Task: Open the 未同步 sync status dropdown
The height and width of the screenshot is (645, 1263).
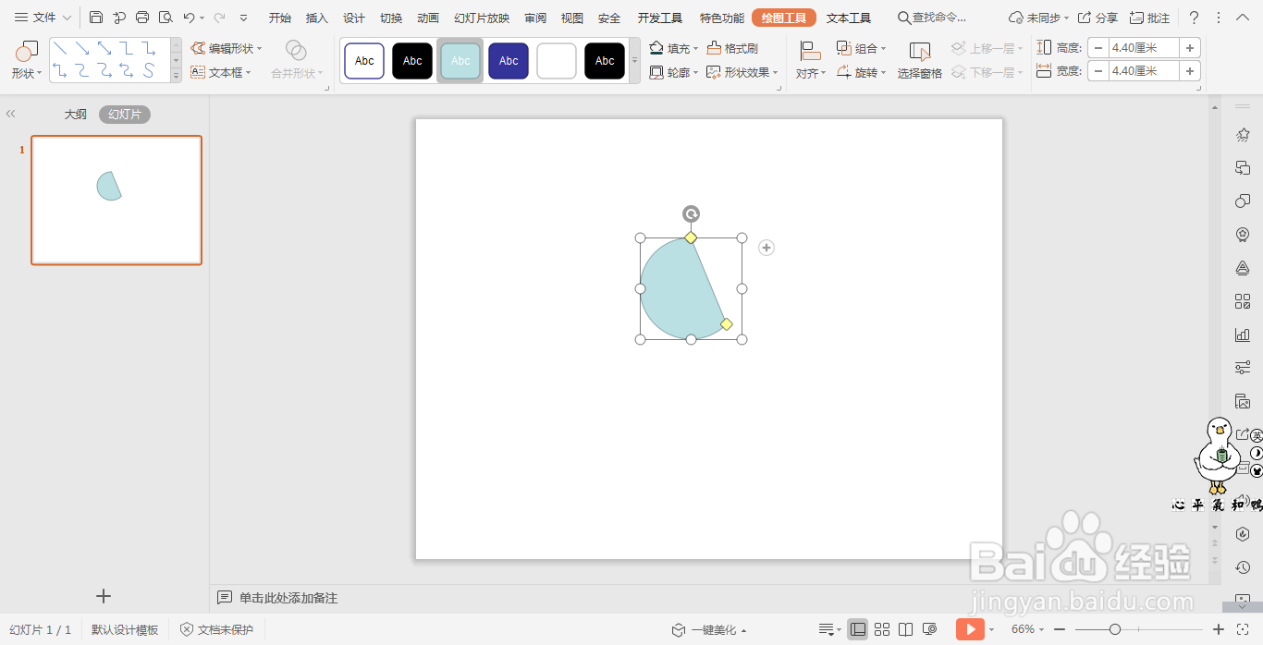Action: 1038,18
